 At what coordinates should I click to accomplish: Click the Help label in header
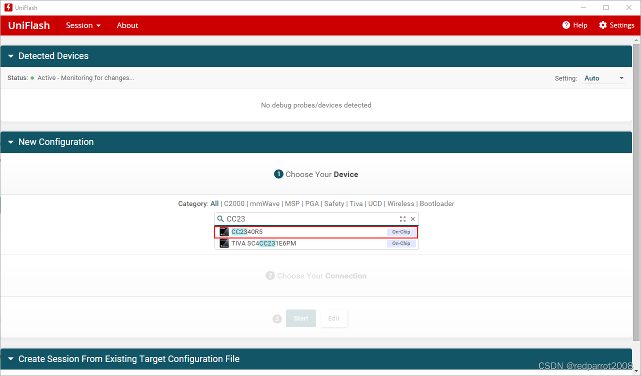pyautogui.click(x=580, y=25)
